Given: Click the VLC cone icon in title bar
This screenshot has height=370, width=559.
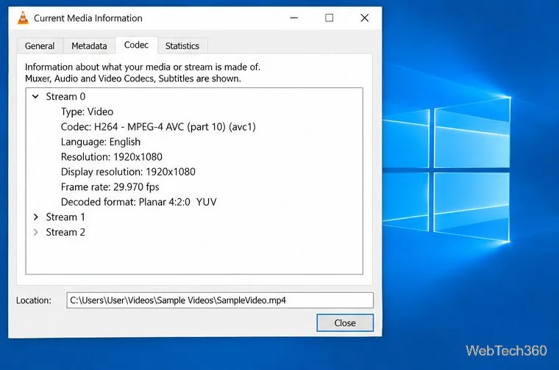Looking at the screenshot, I should [23, 18].
